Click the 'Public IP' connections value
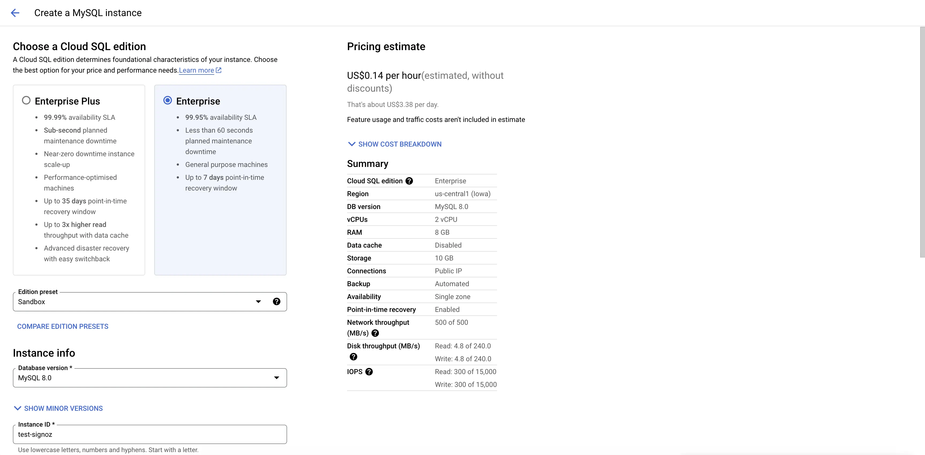This screenshot has height=455, width=925. 449,271
